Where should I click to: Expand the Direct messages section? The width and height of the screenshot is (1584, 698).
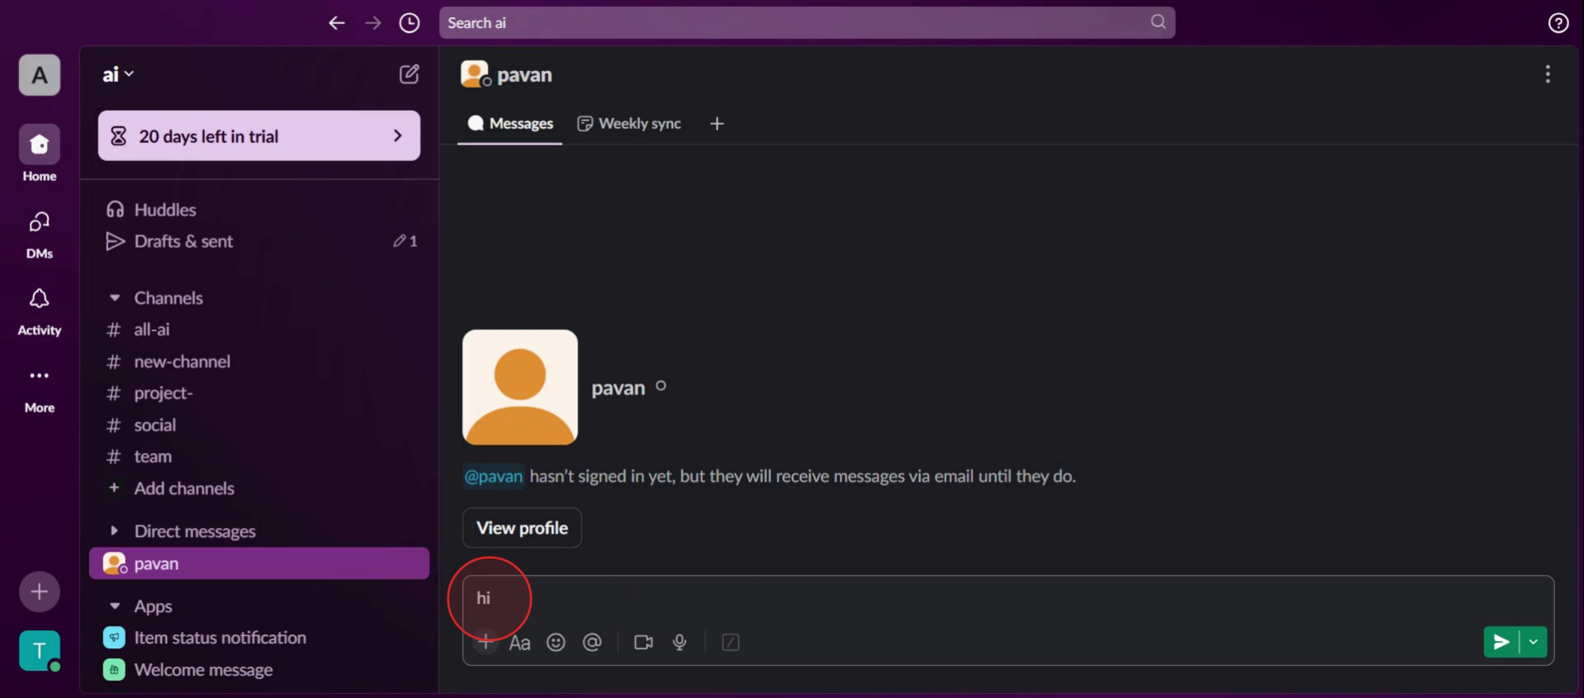coord(115,531)
